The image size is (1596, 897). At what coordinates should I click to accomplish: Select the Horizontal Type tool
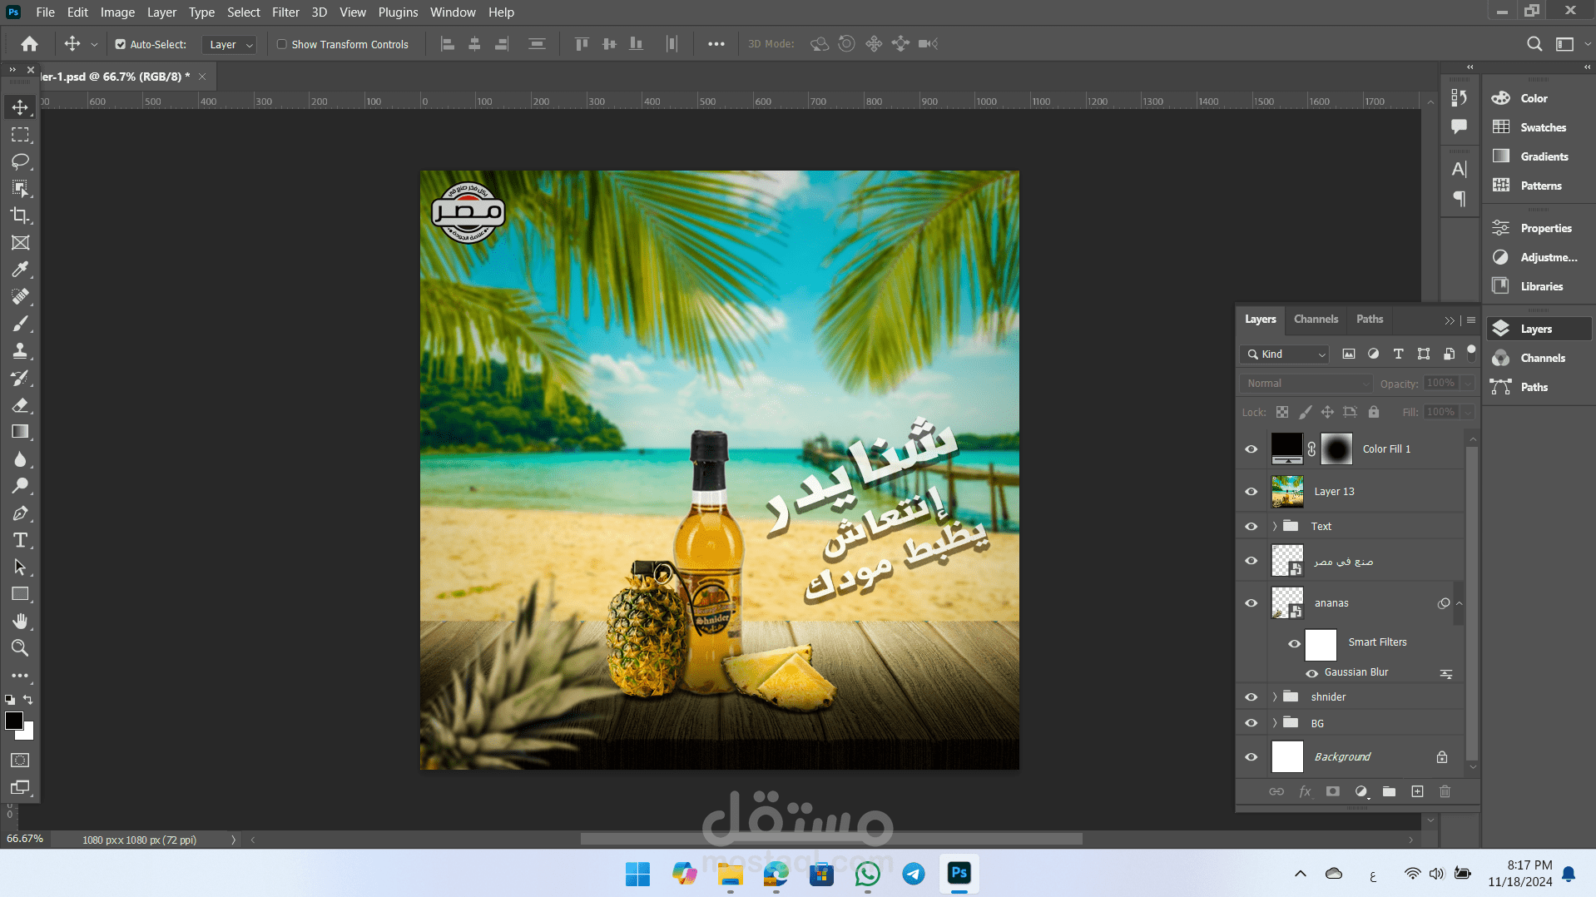pyautogui.click(x=20, y=540)
